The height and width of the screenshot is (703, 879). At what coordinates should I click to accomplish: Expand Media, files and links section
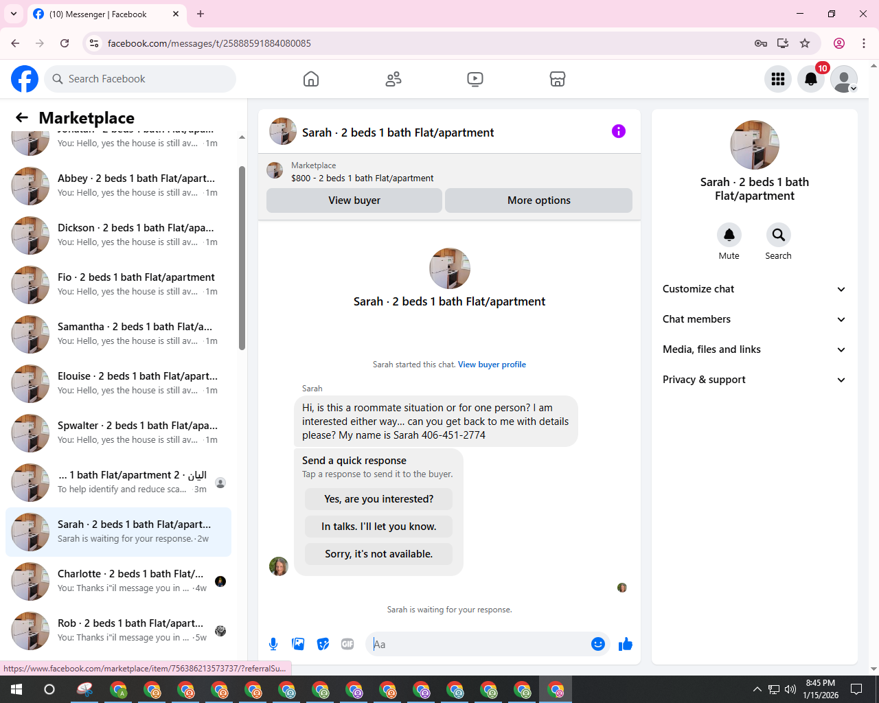tap(755, 349)
